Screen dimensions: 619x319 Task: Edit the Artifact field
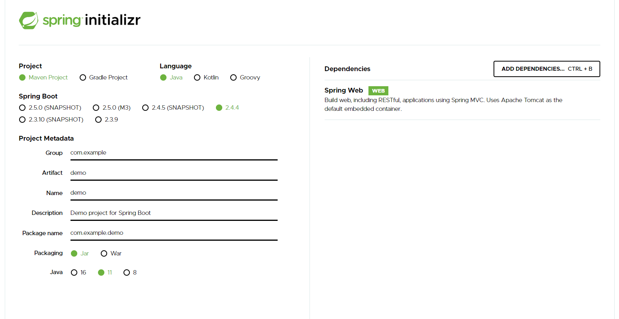click(x=174, y=173)
